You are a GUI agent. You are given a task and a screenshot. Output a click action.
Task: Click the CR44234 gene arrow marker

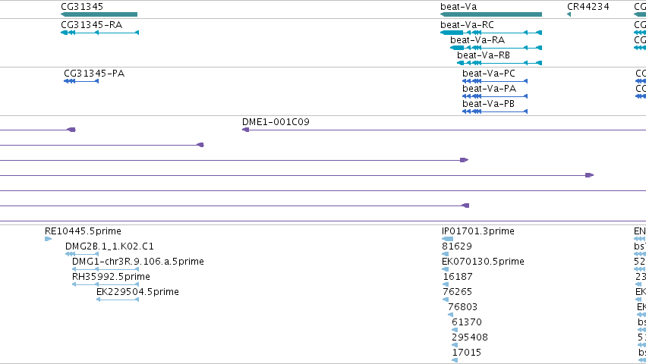569,14
